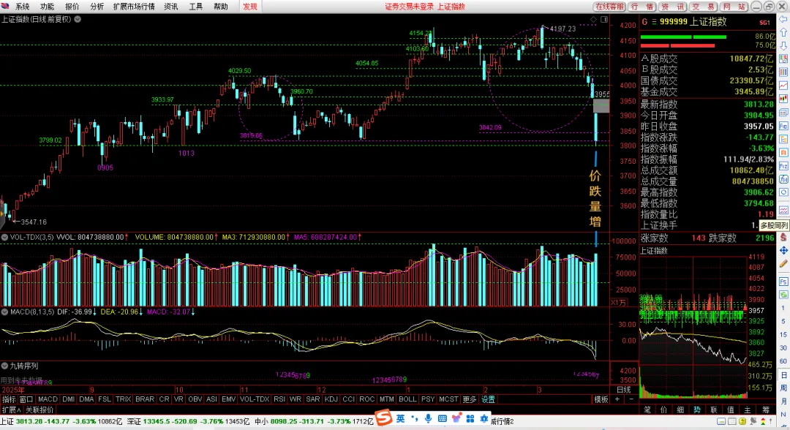Open the 系统 menu
790x430 pixels.
coord(22,7)
